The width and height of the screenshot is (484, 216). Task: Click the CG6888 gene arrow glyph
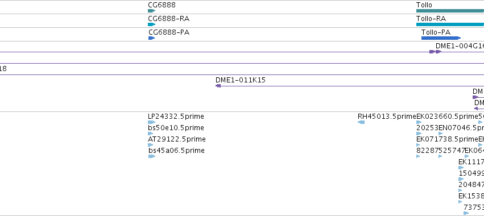(x=151, y=11)
